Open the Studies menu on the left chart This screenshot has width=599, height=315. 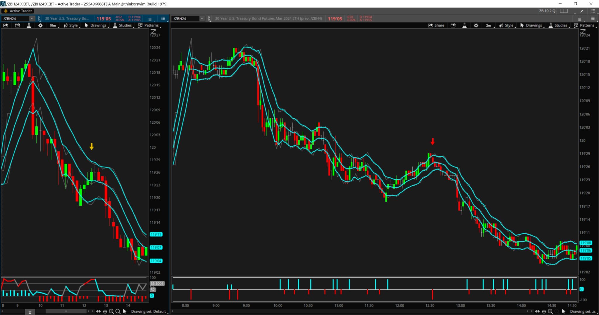123,25
